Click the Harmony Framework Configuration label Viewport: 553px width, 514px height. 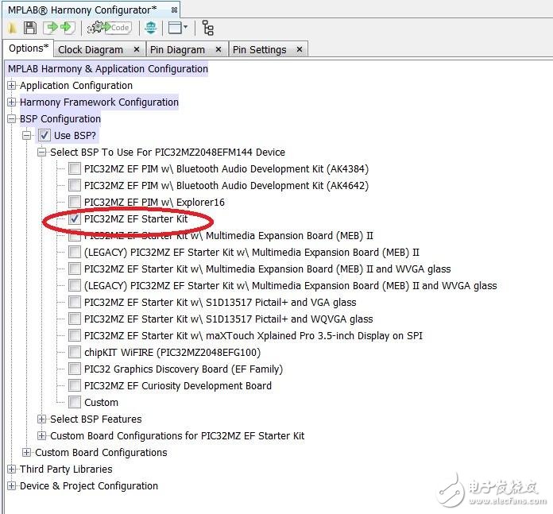point(99,102)
